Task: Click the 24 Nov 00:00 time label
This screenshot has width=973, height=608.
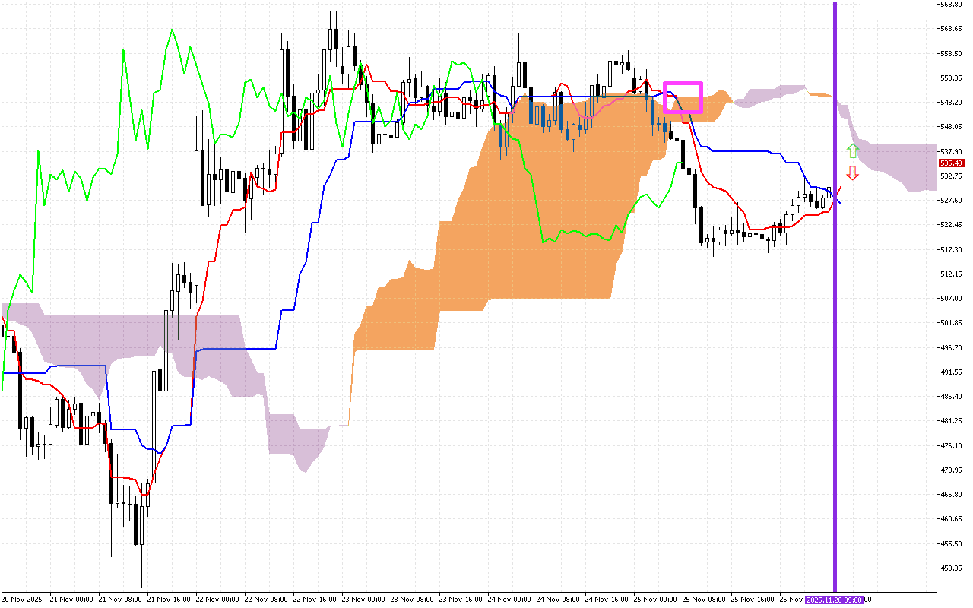Action: [509, 600]
